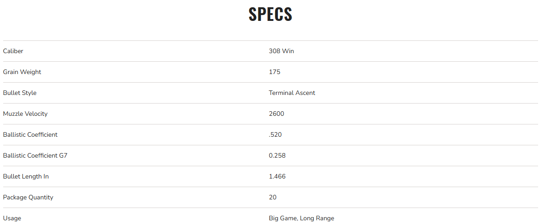Viewport: 544px width, 223px height.
Task: Click the Usage label
Action: tap(12, 218)
